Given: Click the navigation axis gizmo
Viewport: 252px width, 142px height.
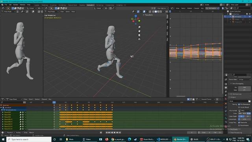Looking at the screenshot, I should tap(135, 20).
